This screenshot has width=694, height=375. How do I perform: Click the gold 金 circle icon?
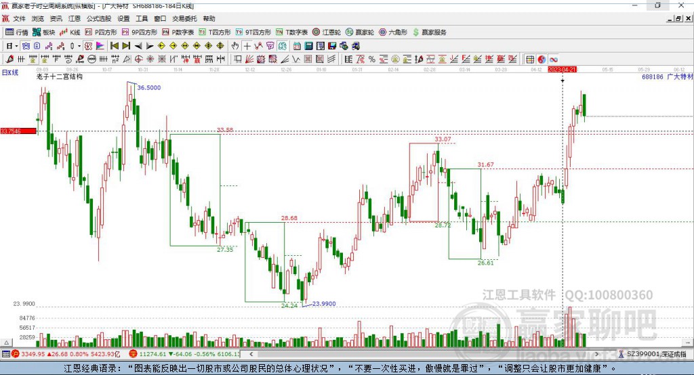coord(395,60)
